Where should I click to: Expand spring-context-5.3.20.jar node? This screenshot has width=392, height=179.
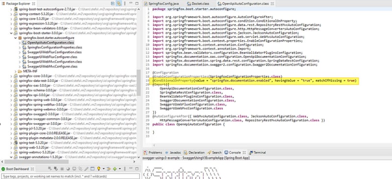point(11,14)
